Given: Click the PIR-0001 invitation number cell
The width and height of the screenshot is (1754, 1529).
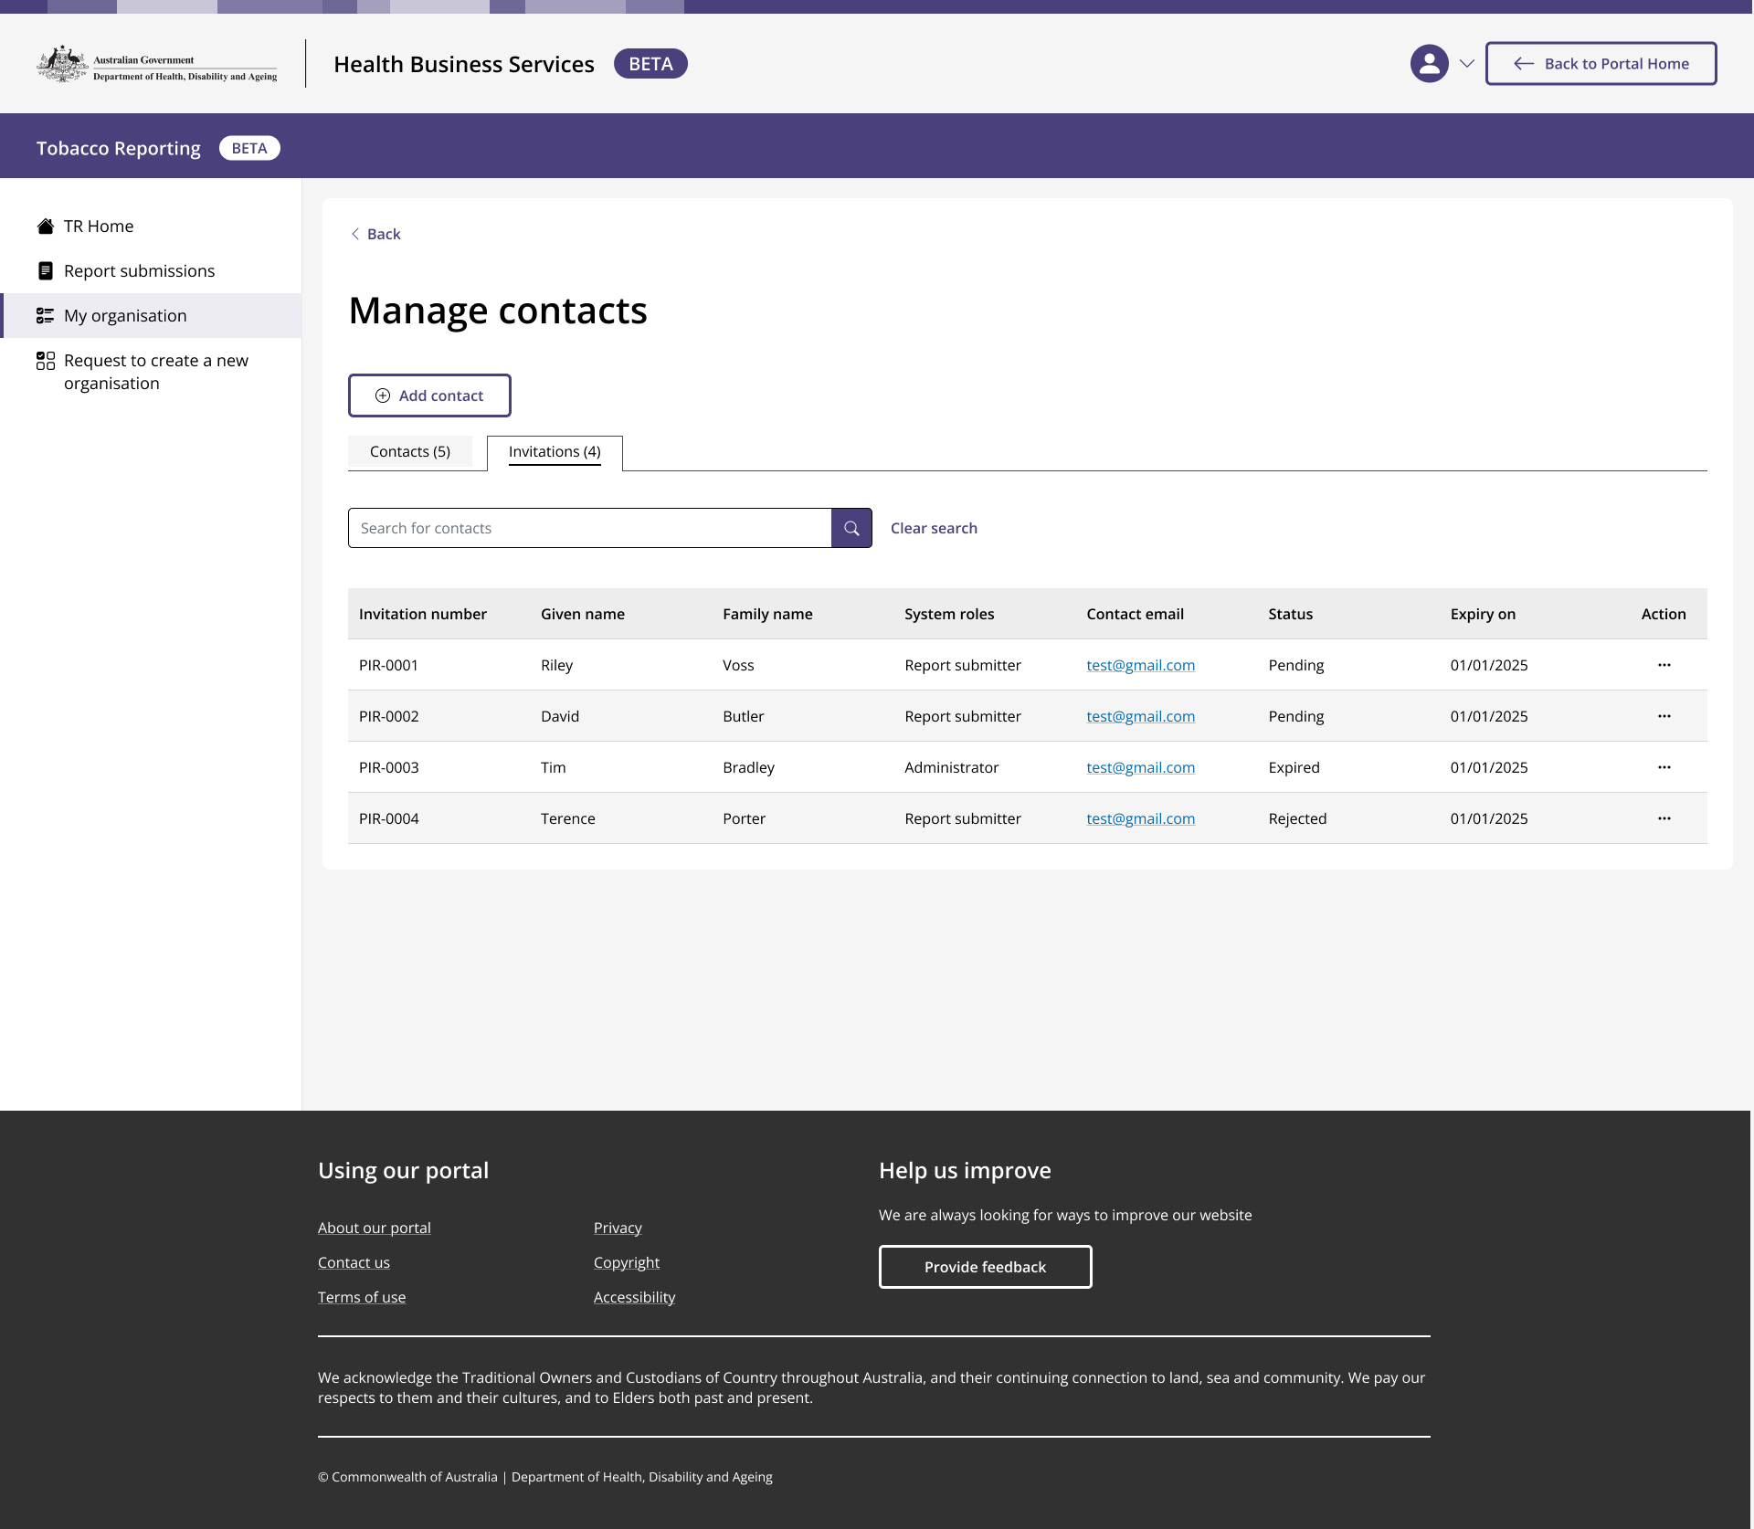Looking at the screenshot, I should [389, 665].
